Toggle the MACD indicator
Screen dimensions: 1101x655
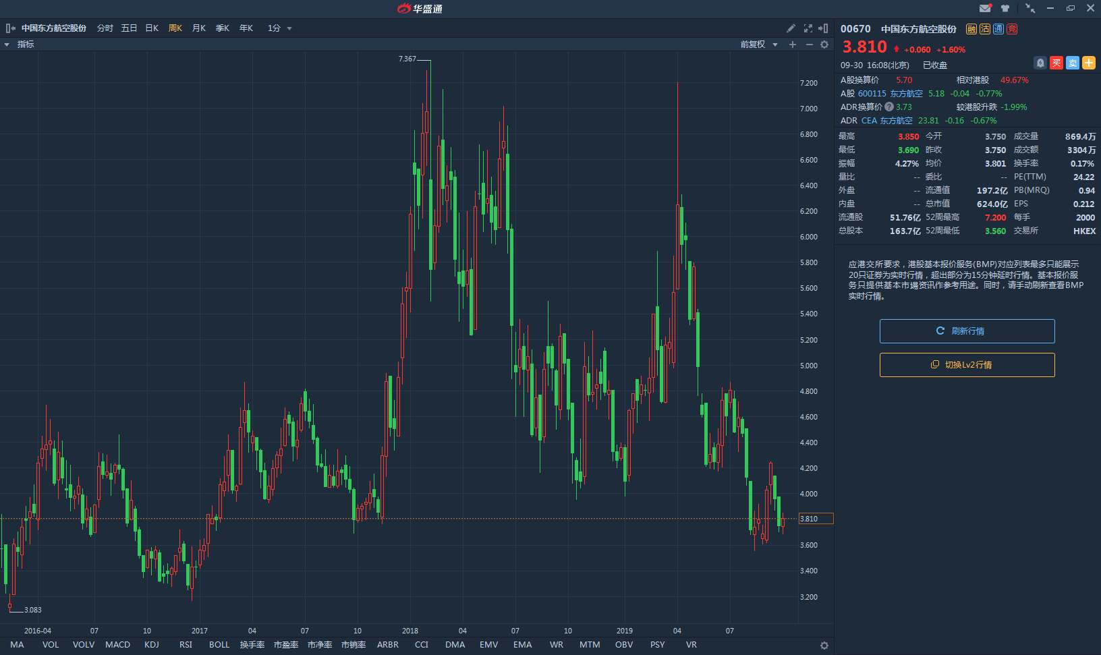[117, 645]
